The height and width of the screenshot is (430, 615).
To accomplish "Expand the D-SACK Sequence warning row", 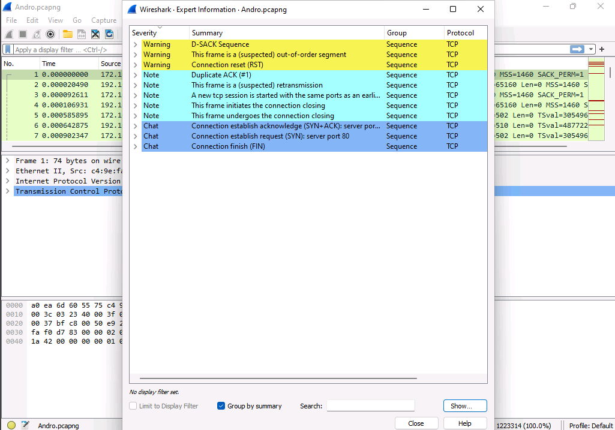I will tap(136, 44).
